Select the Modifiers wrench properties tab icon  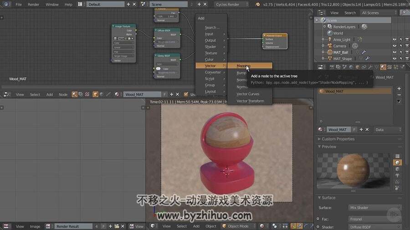(x=370, y=67)
